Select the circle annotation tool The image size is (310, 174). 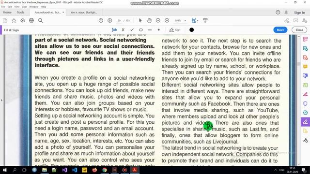tap(141, 30)
